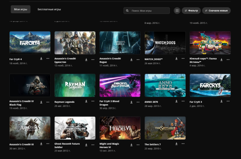The width and height of the screenshot is (241, 159).
Task: Open the three-dot menu for Rayman Legends
Action: tap(93, 101)
